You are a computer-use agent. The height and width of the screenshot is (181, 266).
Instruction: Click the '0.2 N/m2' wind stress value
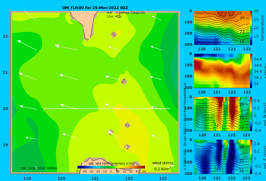coord(163,169)
